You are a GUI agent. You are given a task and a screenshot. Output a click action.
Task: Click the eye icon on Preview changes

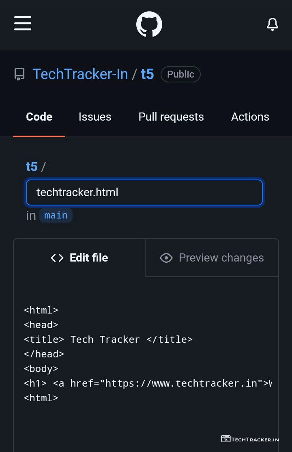click(x=166, y=258)
